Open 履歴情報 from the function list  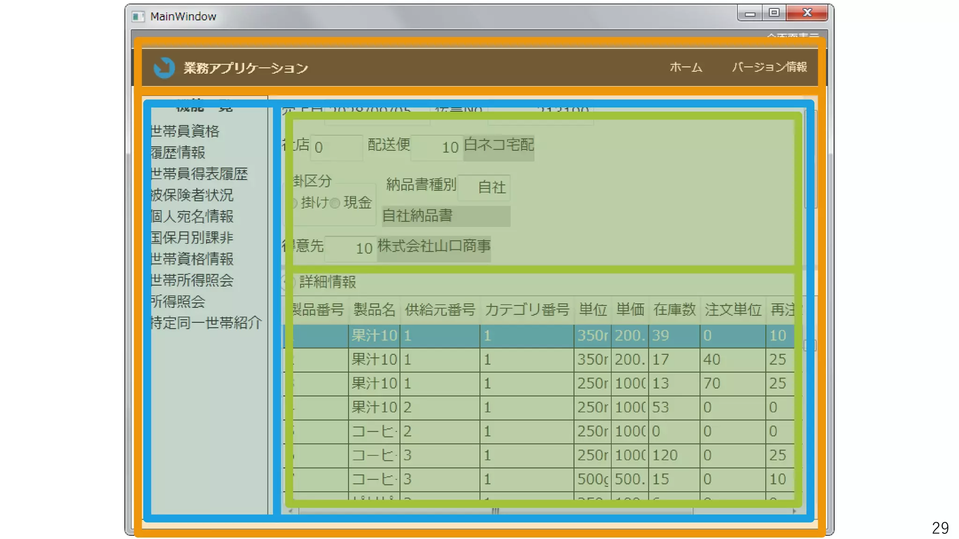pos(178,153)
